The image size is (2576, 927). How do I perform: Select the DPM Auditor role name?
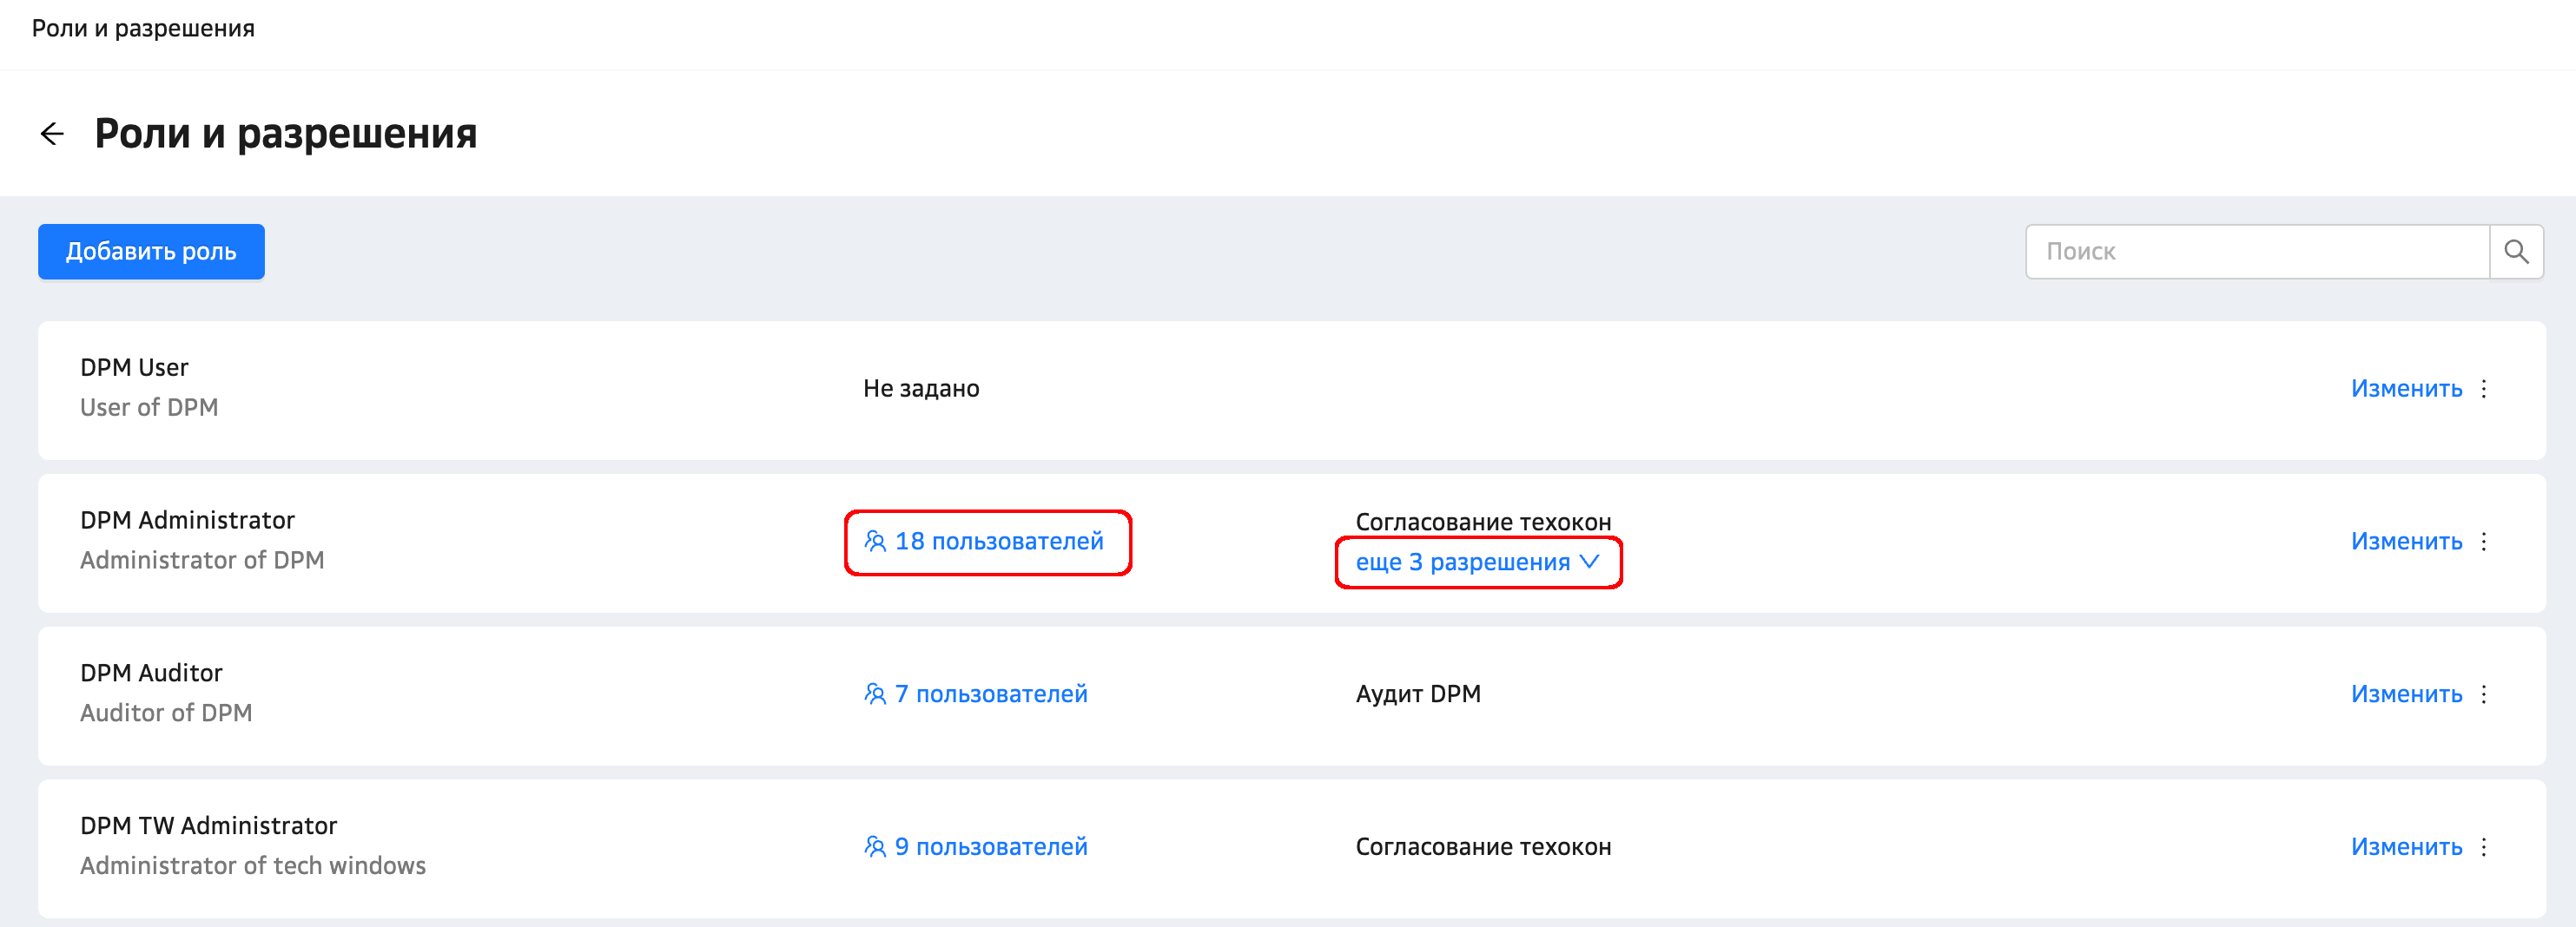151,674
